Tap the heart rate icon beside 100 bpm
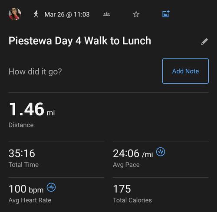 51,187
